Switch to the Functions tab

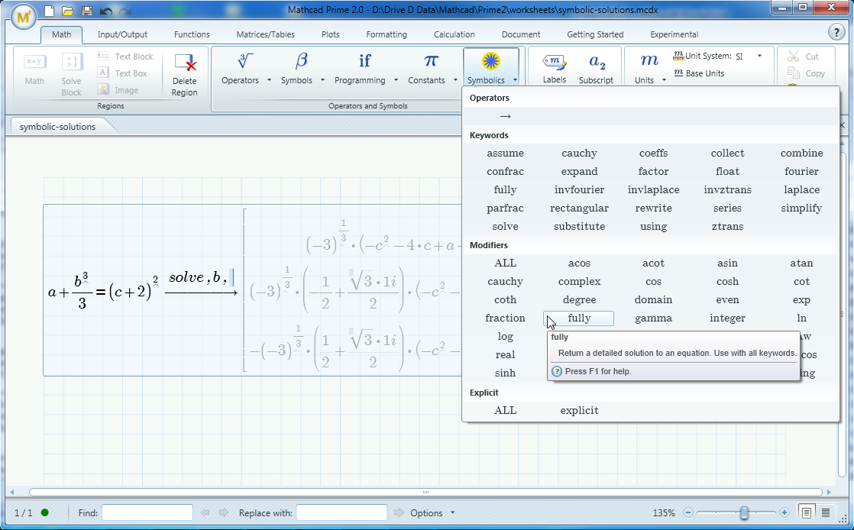192,34
